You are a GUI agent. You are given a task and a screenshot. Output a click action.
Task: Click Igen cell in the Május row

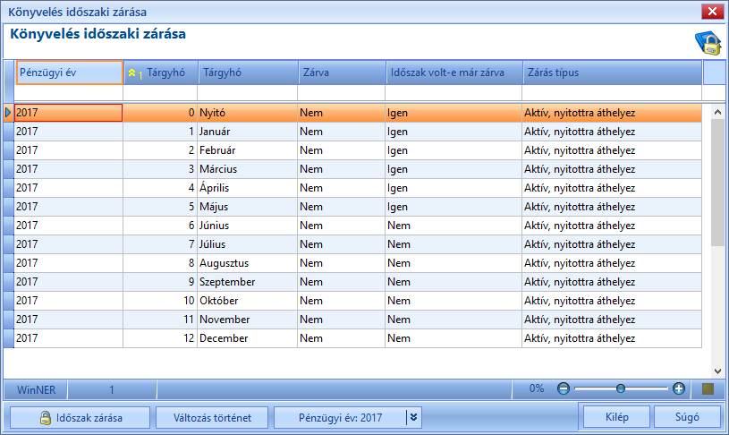click(454, 207)
